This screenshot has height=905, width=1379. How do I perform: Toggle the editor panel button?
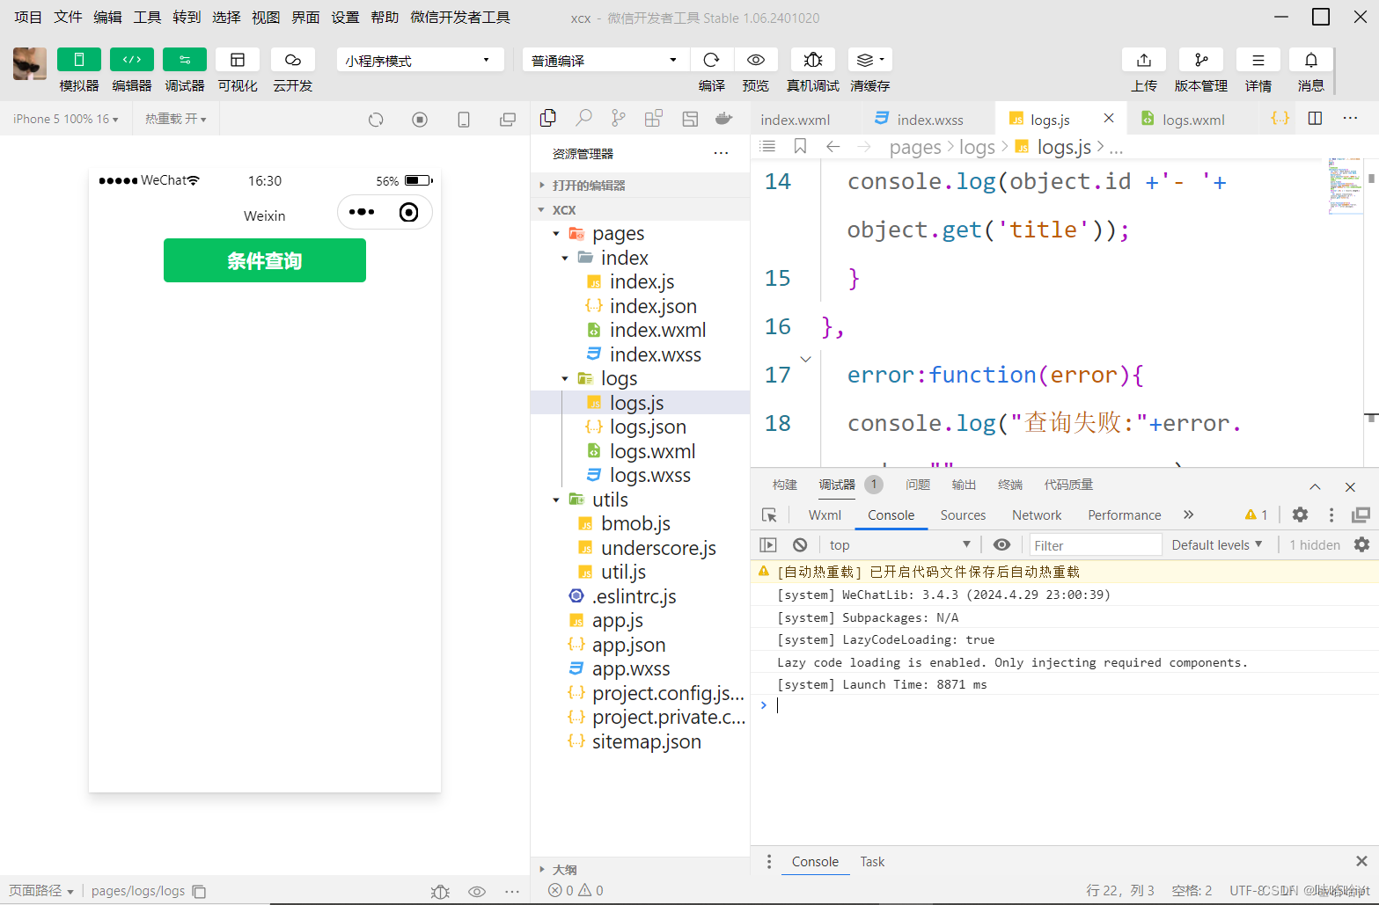point(132,60)
